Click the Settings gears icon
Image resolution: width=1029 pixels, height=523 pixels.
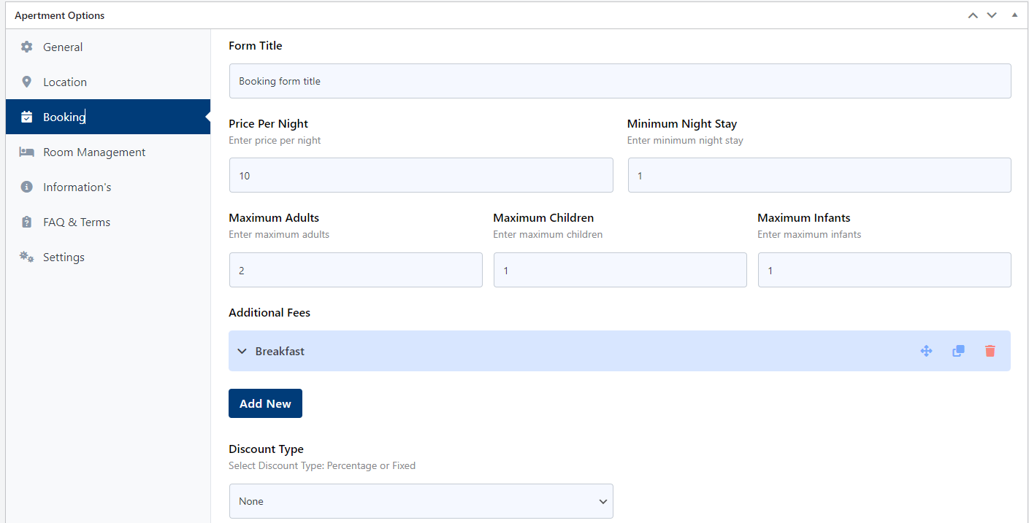pos(26,257)
